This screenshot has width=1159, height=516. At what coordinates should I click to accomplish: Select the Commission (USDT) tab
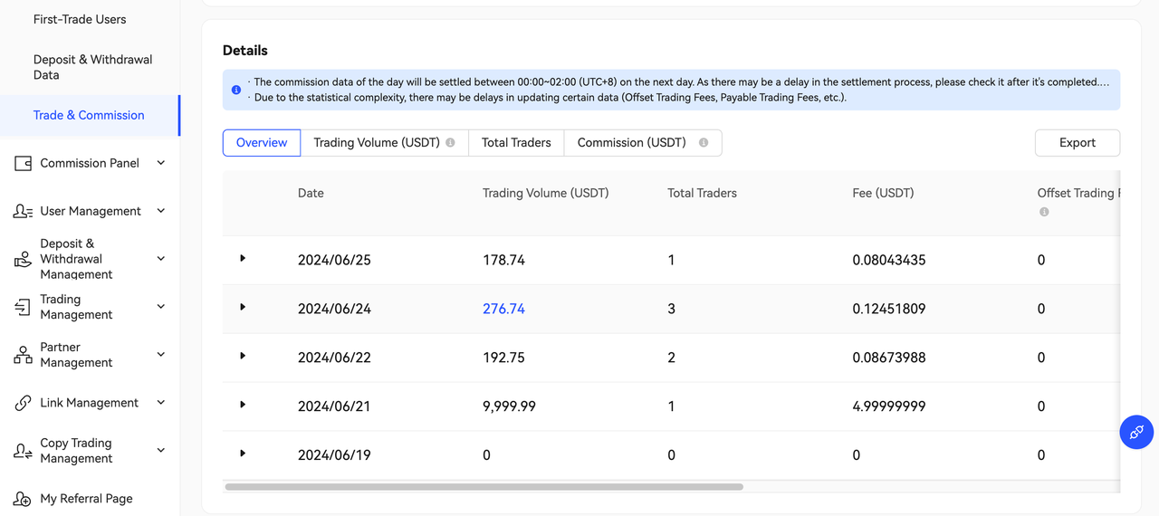pos(631,143)
